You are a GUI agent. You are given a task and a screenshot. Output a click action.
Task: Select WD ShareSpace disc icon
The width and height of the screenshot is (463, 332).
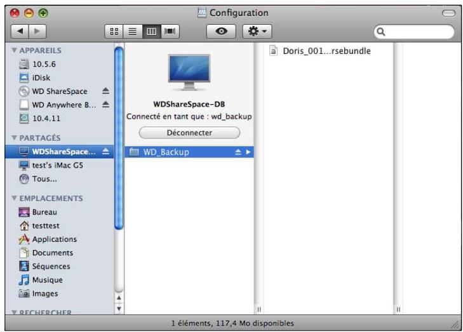click(x=24, y=91)
